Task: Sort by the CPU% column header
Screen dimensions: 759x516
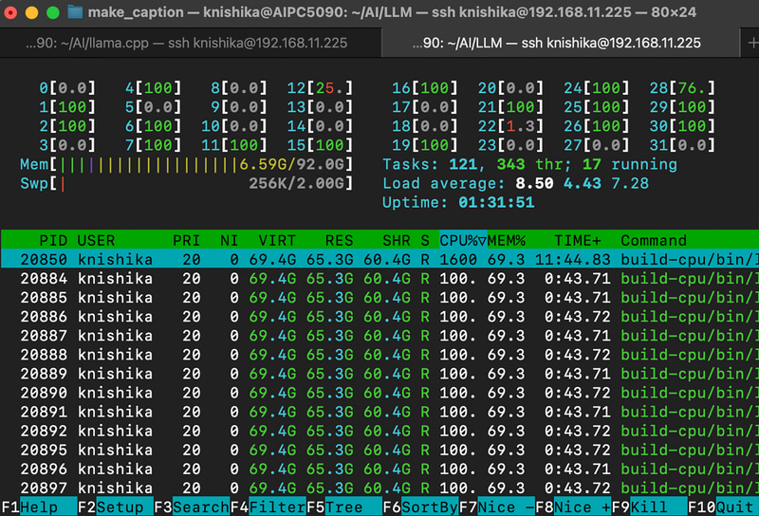Action: pos(463,240)
